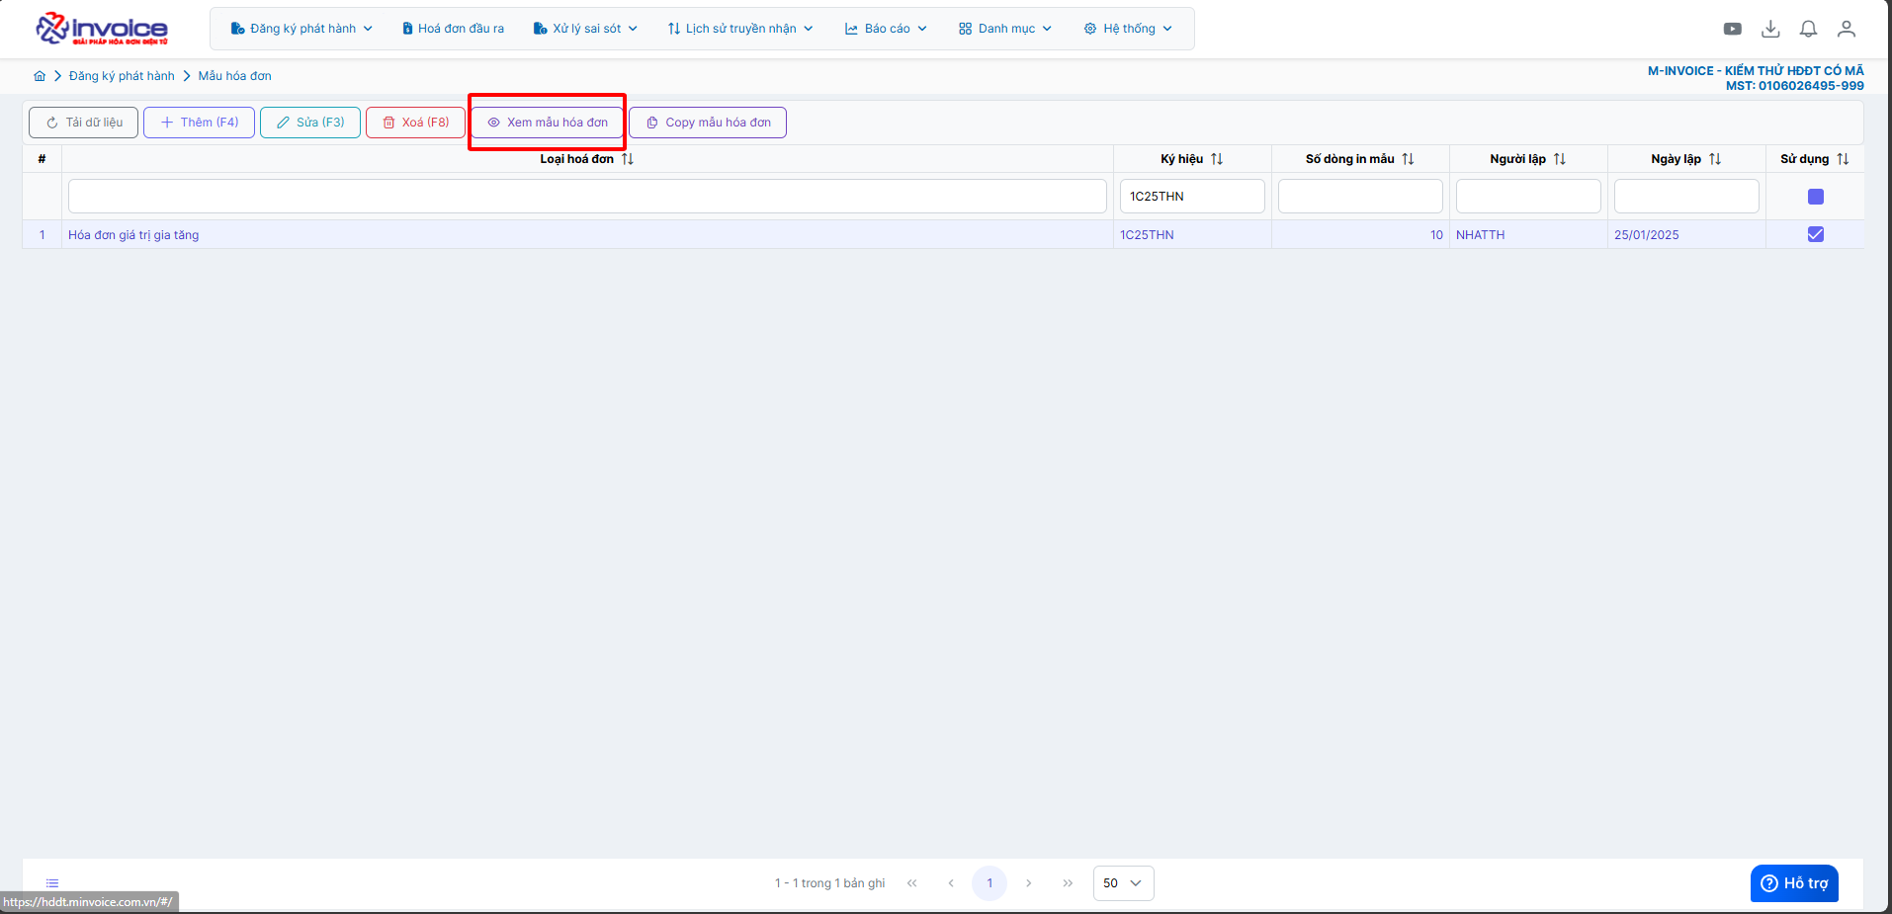Click Xoá (F8) button
Viewport: 1892px width, 914px height.
(415, 123)
